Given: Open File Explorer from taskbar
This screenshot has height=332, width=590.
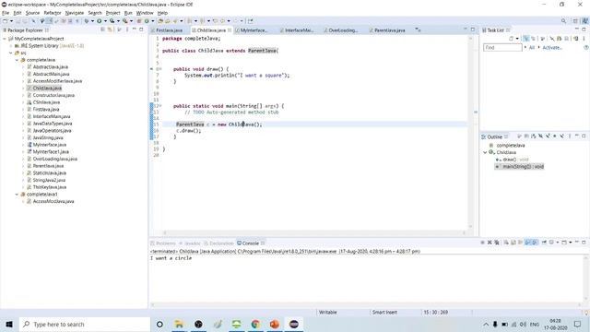Looking at the screenshot, I should [x=179, y=324].
